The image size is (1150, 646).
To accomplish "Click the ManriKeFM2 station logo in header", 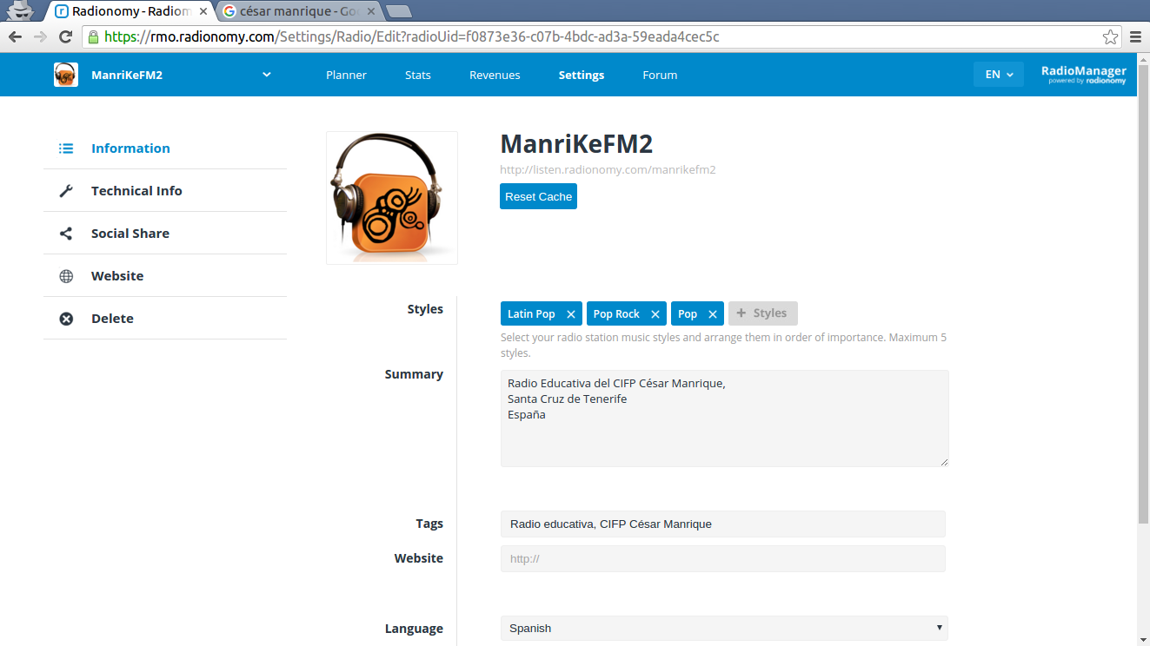I will (66, 75).
